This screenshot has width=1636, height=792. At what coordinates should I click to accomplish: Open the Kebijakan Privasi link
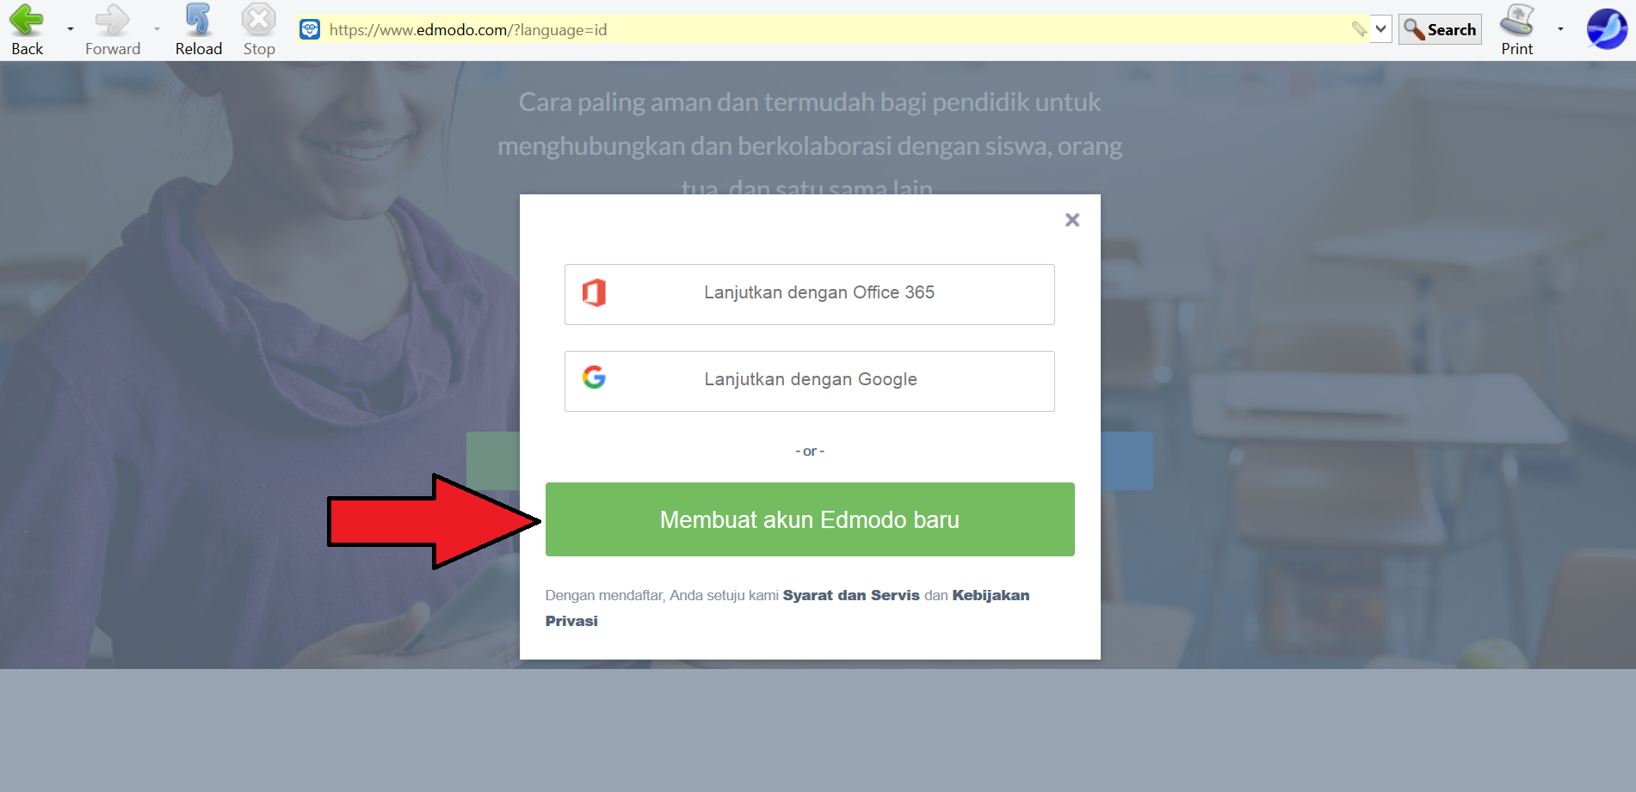[x=990, y=595]
